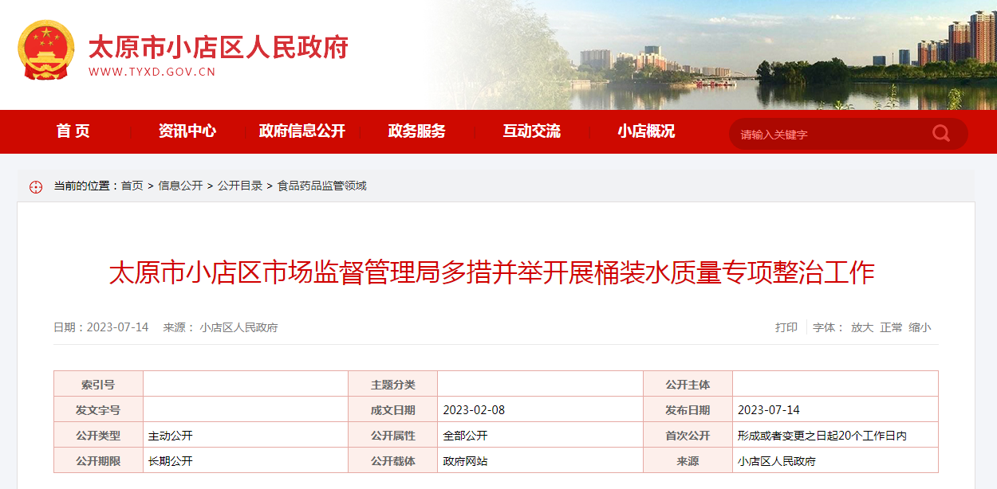This screenshot has width=997, height=489.
Task: Click the national emblem logo
Action: pos(45,50)
